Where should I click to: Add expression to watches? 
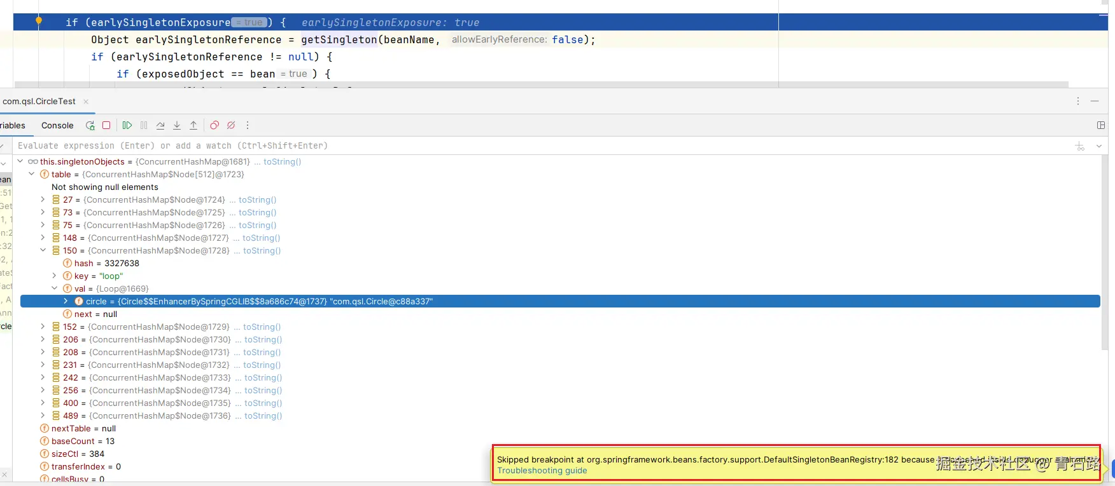[x=1080, y=146]
